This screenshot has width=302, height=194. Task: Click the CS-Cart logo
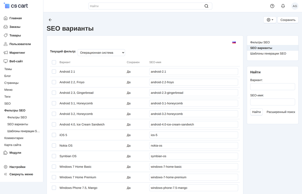point(16,6)
